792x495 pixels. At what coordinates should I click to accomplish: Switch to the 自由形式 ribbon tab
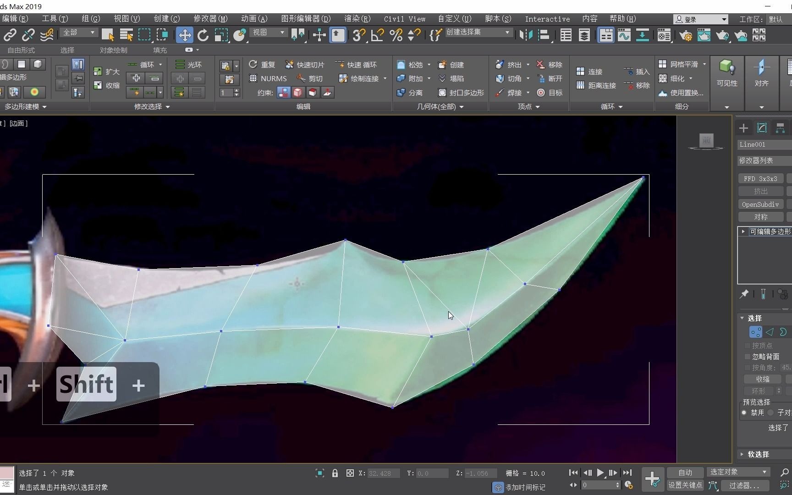[21, 50]
